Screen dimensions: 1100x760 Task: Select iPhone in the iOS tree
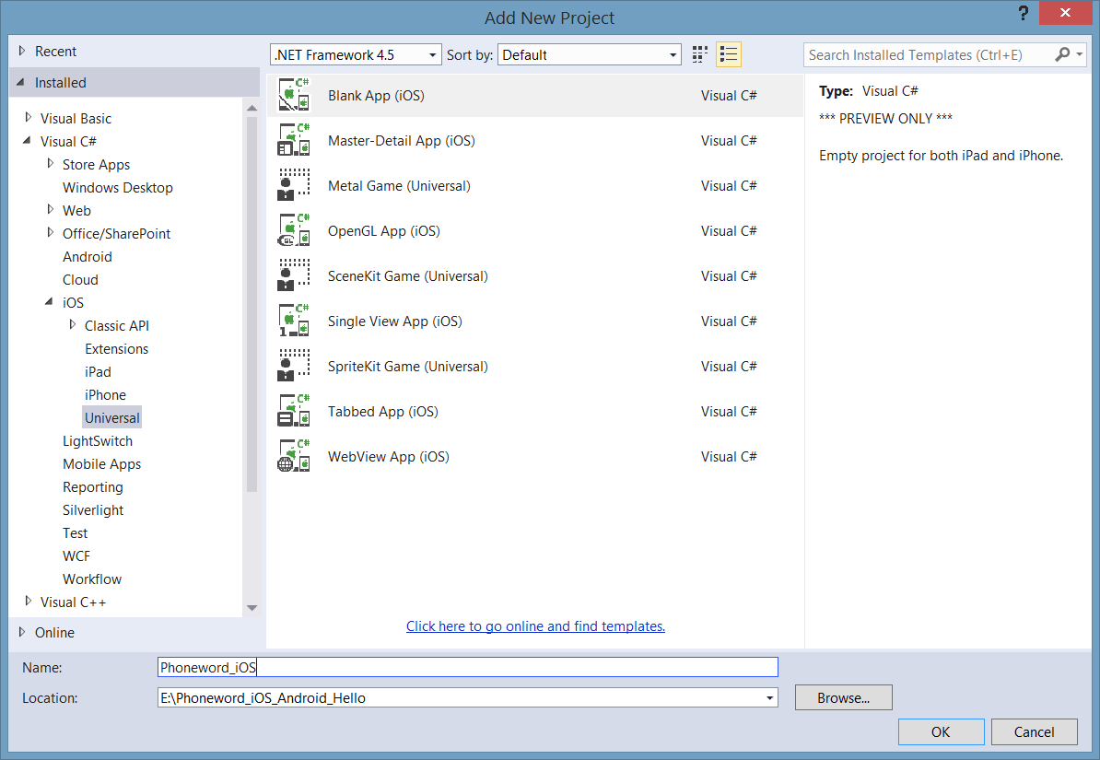pos(105,395)
